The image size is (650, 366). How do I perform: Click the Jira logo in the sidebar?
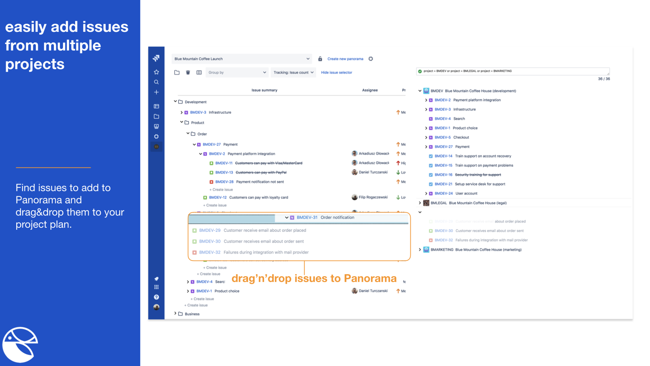pos(156,58)
